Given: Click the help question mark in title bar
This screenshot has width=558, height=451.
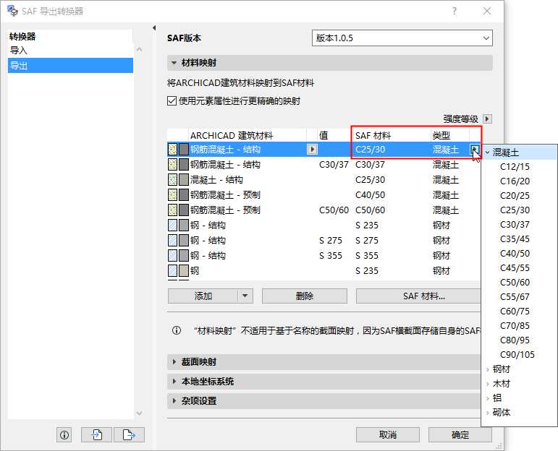Looking at the screenshot, I should pyautogui.click(x=455, y=11).
